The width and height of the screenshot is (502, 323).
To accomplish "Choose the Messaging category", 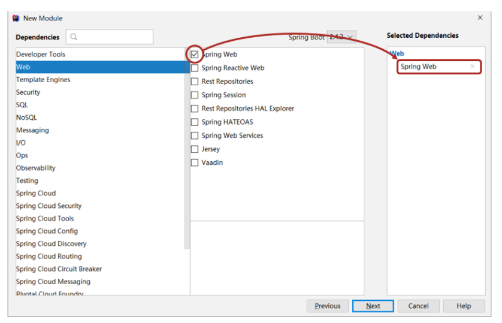I will click(x=100, y=130).
